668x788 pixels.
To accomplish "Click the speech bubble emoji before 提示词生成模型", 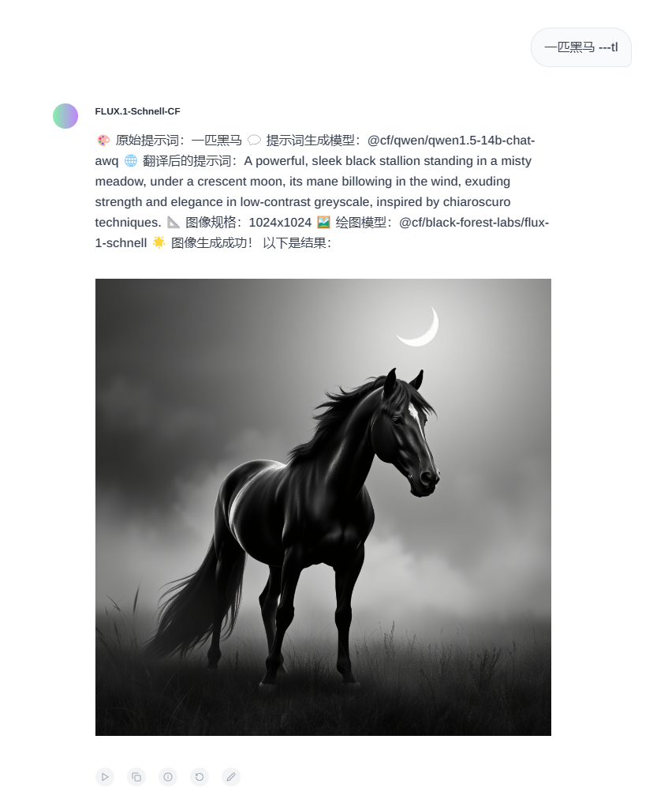I will click(x=255, y=141).
